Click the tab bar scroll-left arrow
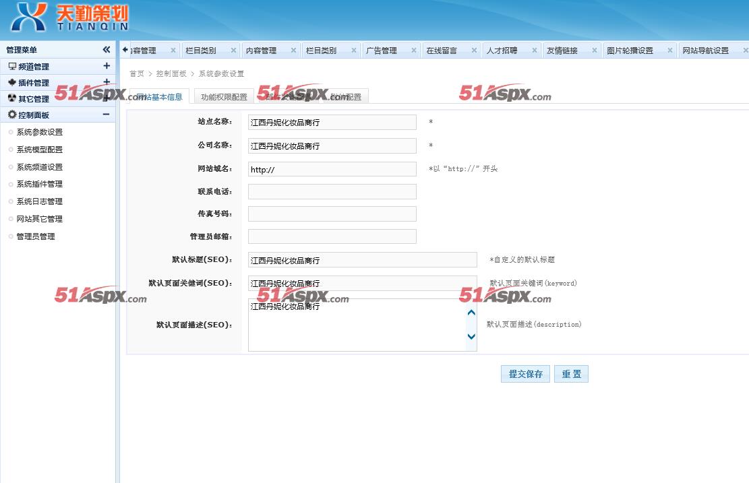The image size is (749, 483). click(x=125, y=50)
